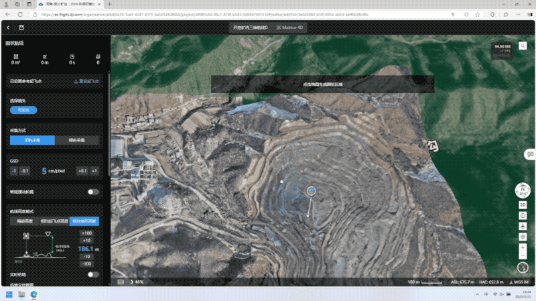Select relative-to-takeoff-point altitude mode
536x301 pixels.
(54, 221)
